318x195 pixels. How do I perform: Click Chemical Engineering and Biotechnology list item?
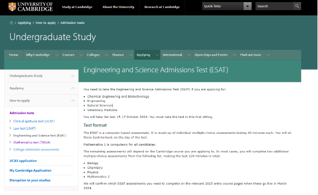tap(118, 96)
